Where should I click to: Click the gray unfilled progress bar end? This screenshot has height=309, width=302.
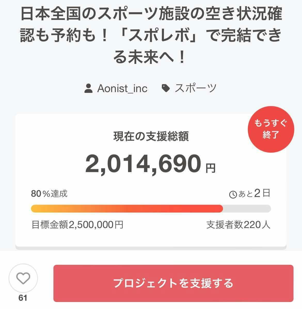[x=247, y=209]
